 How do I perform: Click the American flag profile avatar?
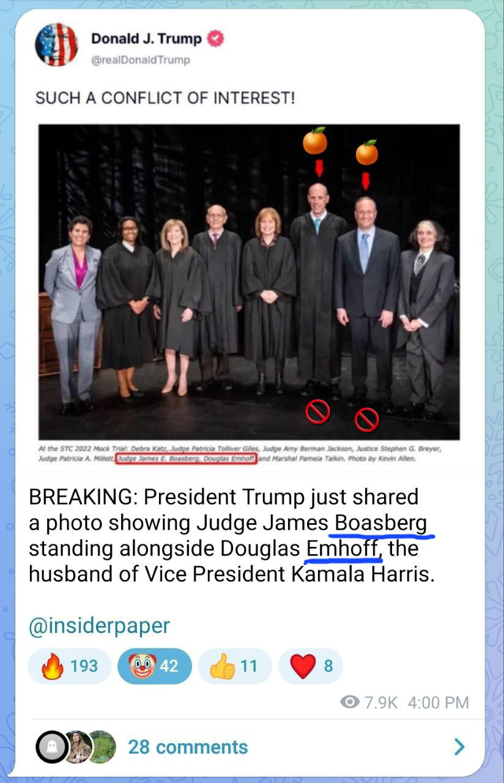pos(56,45)
